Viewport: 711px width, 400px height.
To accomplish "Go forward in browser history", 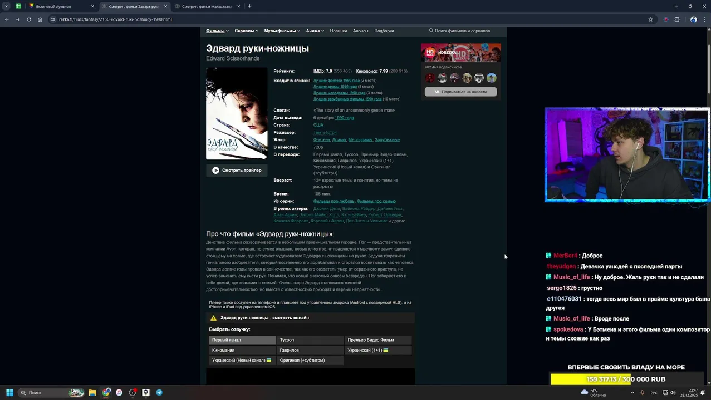I will point(18,19).
